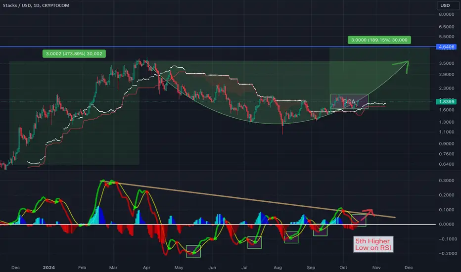Image resolution: width=461 pixels, height=272 pixels.
Task: Click the 0.3000 indicator axis value
Action: pyautogui.click(x=447, y=180)
